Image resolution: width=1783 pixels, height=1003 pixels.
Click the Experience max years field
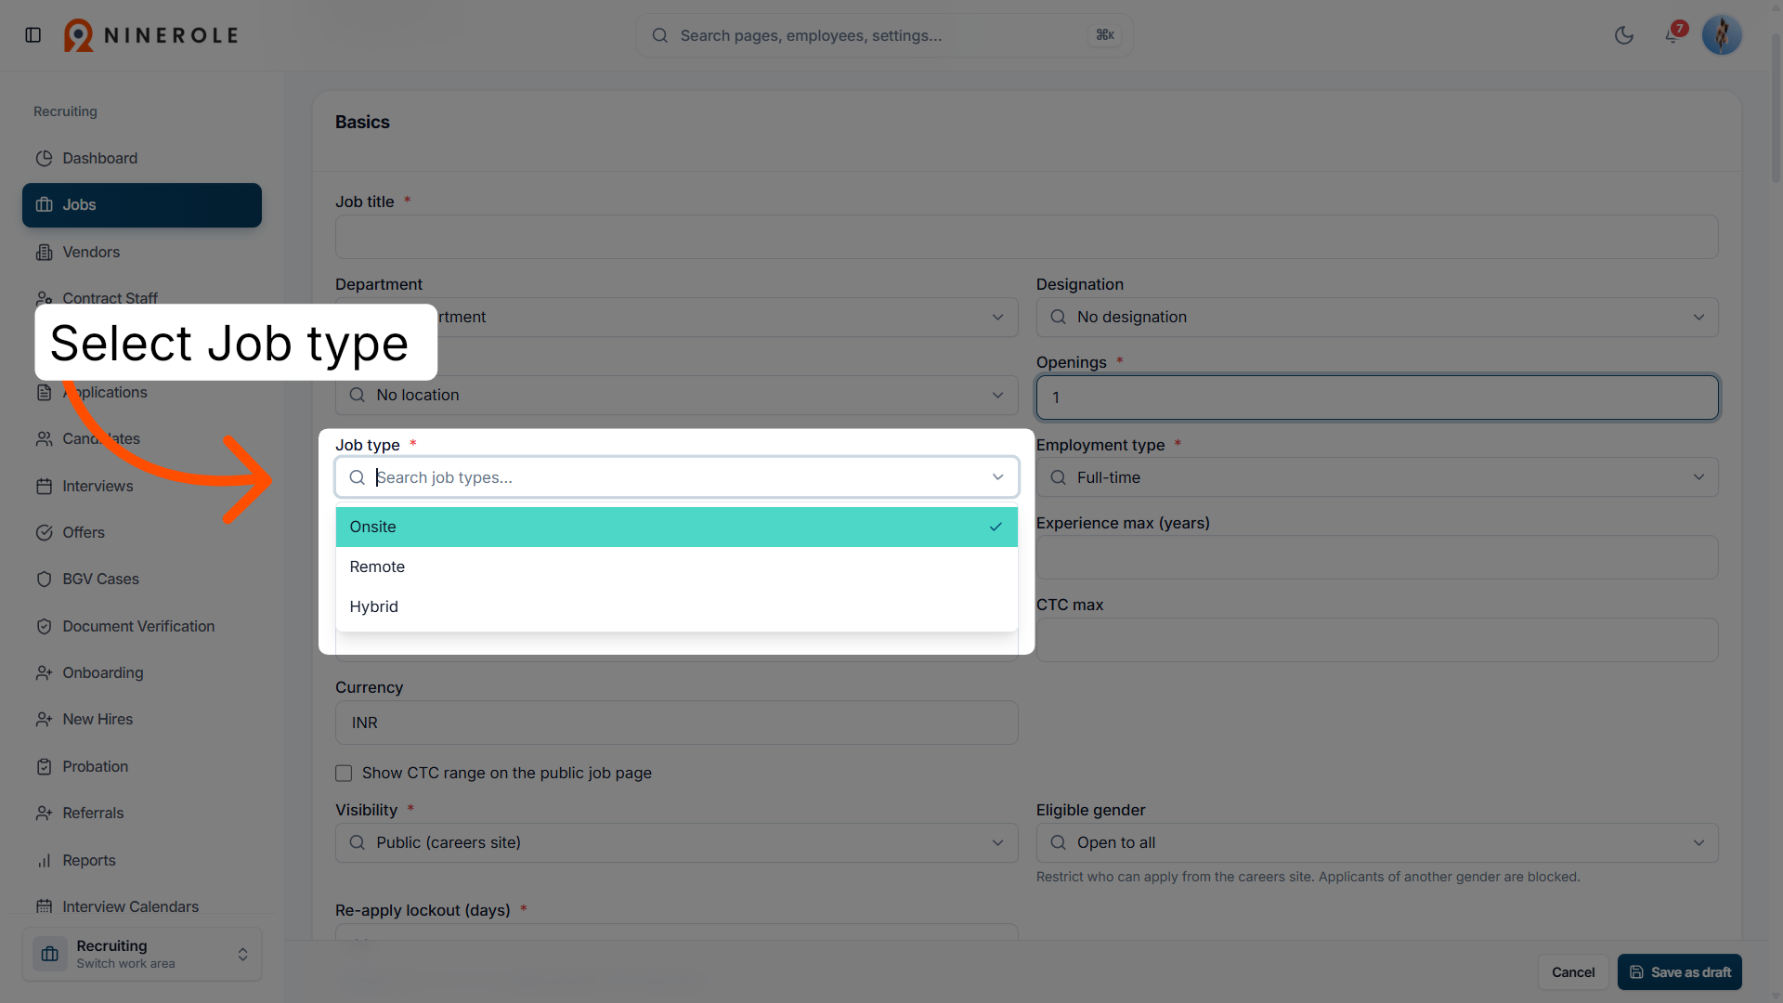point(1377,558)
